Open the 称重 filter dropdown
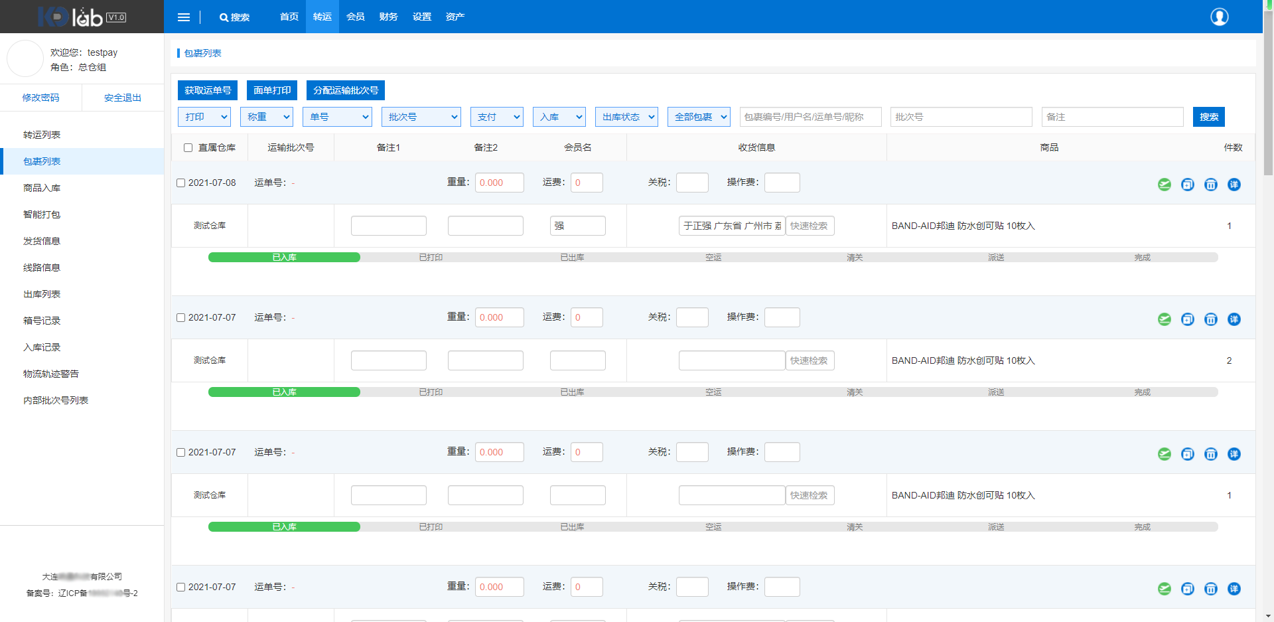The width and height of the screenshot is (1274, 622). click(267, 117)
